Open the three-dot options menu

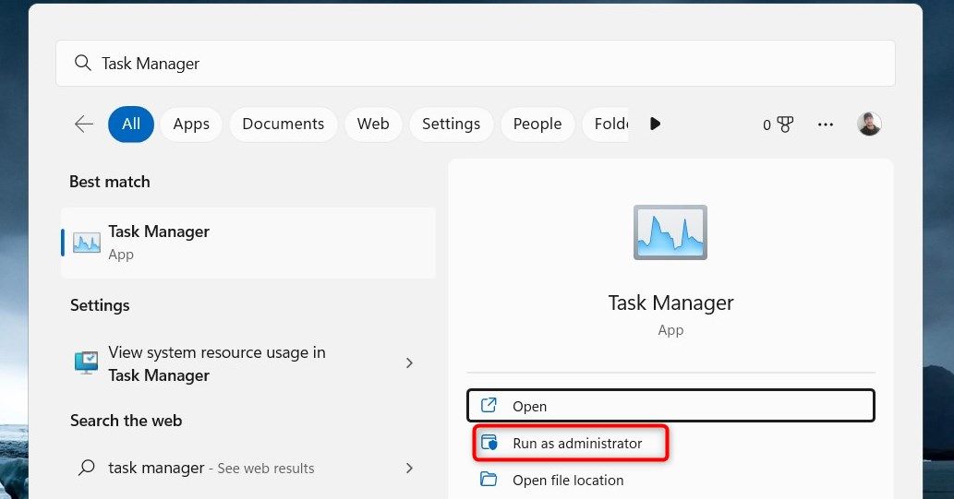pos(826,125)
